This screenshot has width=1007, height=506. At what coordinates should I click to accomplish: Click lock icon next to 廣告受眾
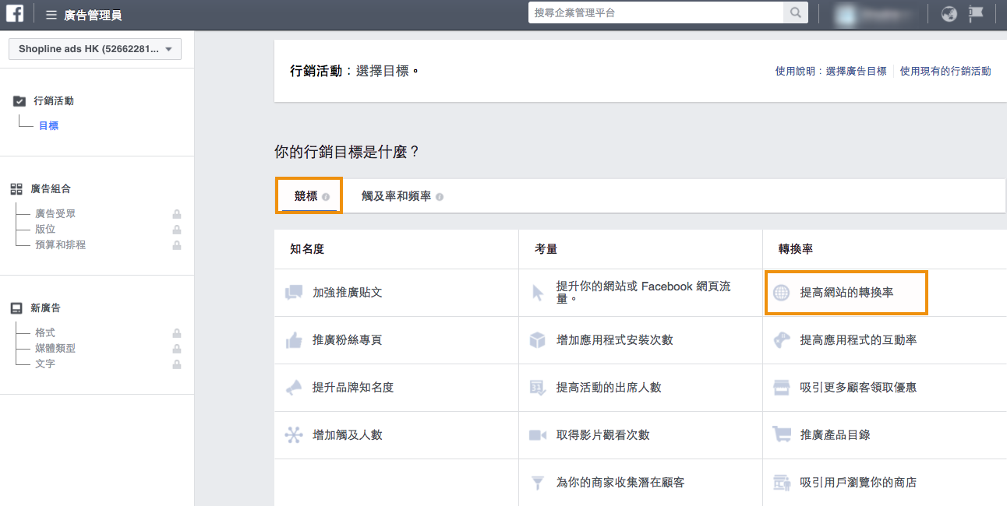pos(177,214)
